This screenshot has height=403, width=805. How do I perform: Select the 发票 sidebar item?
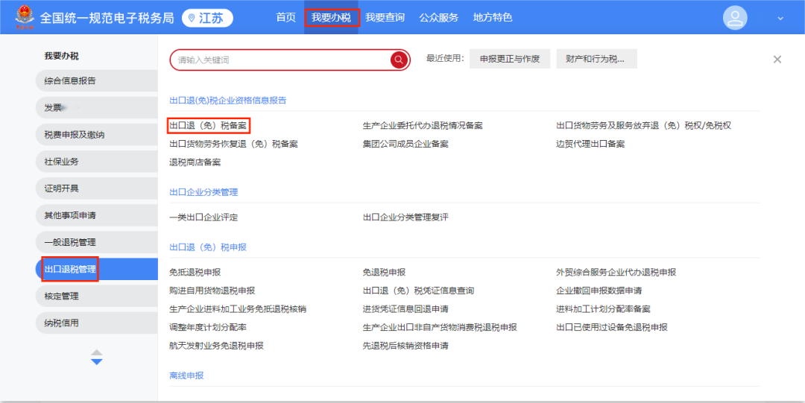click(96, 108)
